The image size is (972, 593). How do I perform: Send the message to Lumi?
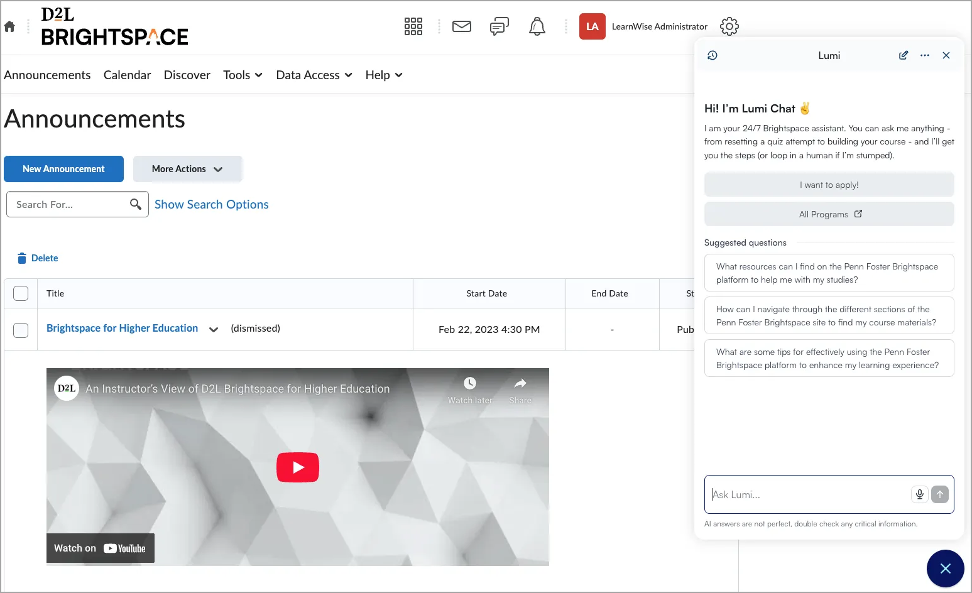tap(940, 494)
